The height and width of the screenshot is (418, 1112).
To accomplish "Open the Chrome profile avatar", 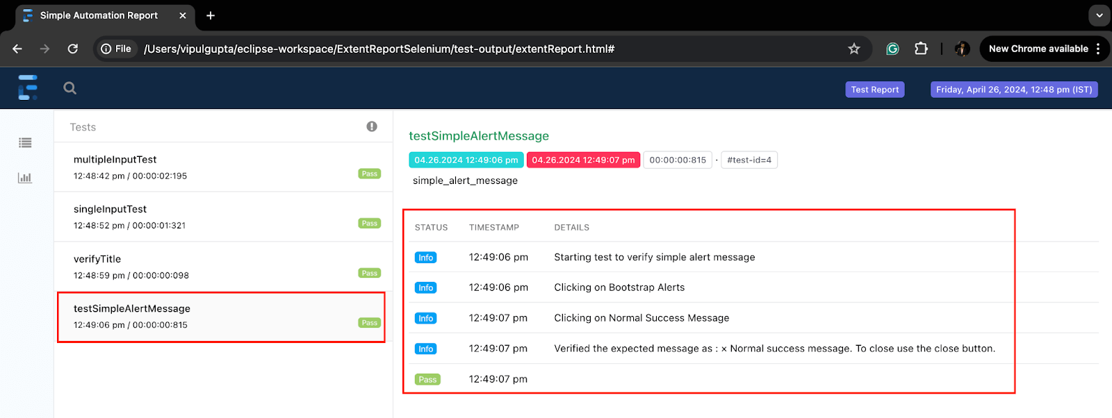I will click(x=962, y=49).
